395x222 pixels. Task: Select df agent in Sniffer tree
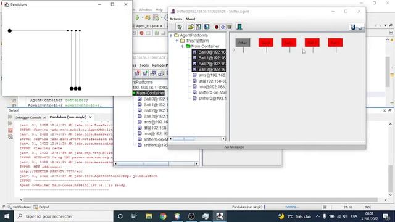point(209,81)
